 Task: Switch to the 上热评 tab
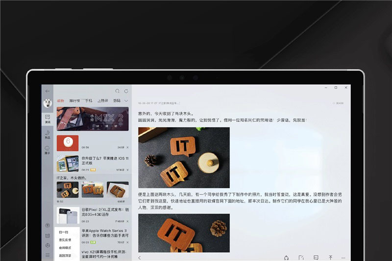click(103, 101)
